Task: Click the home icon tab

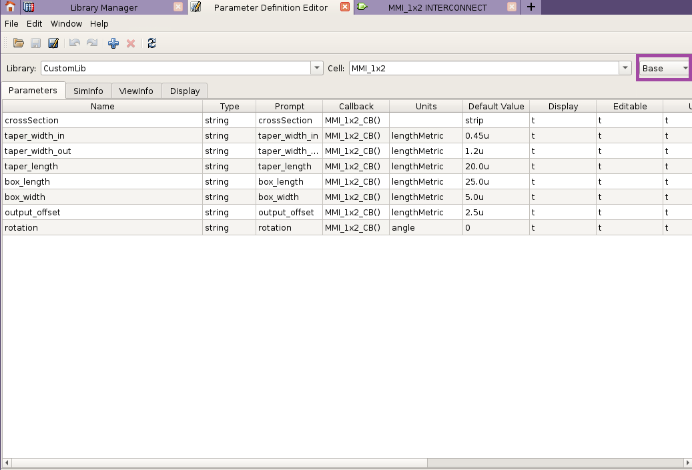Action: tap(10, 7)
